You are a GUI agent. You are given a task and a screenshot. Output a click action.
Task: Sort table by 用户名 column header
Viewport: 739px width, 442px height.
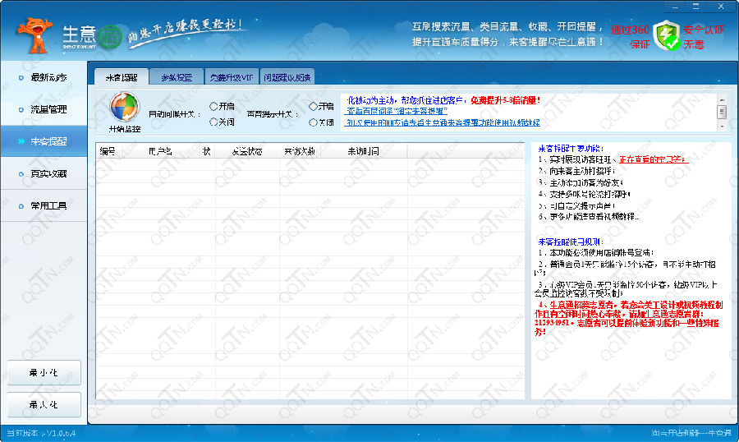[x=160, y=151]
